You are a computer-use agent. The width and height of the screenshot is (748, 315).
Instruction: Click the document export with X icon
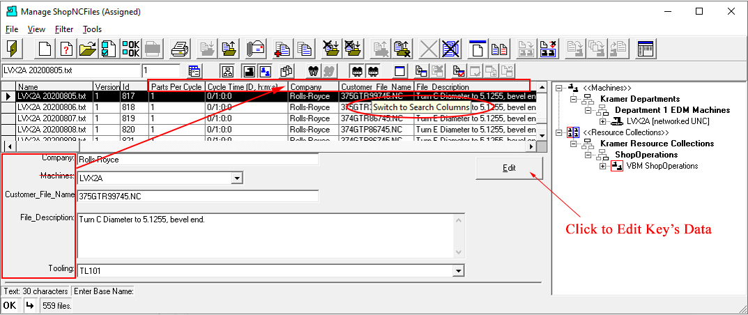403,49
